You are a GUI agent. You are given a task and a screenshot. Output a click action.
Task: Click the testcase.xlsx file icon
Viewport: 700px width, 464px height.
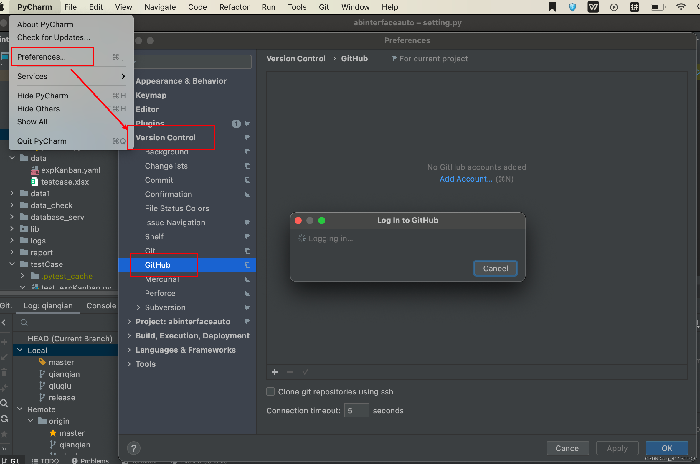click(34, 182)
